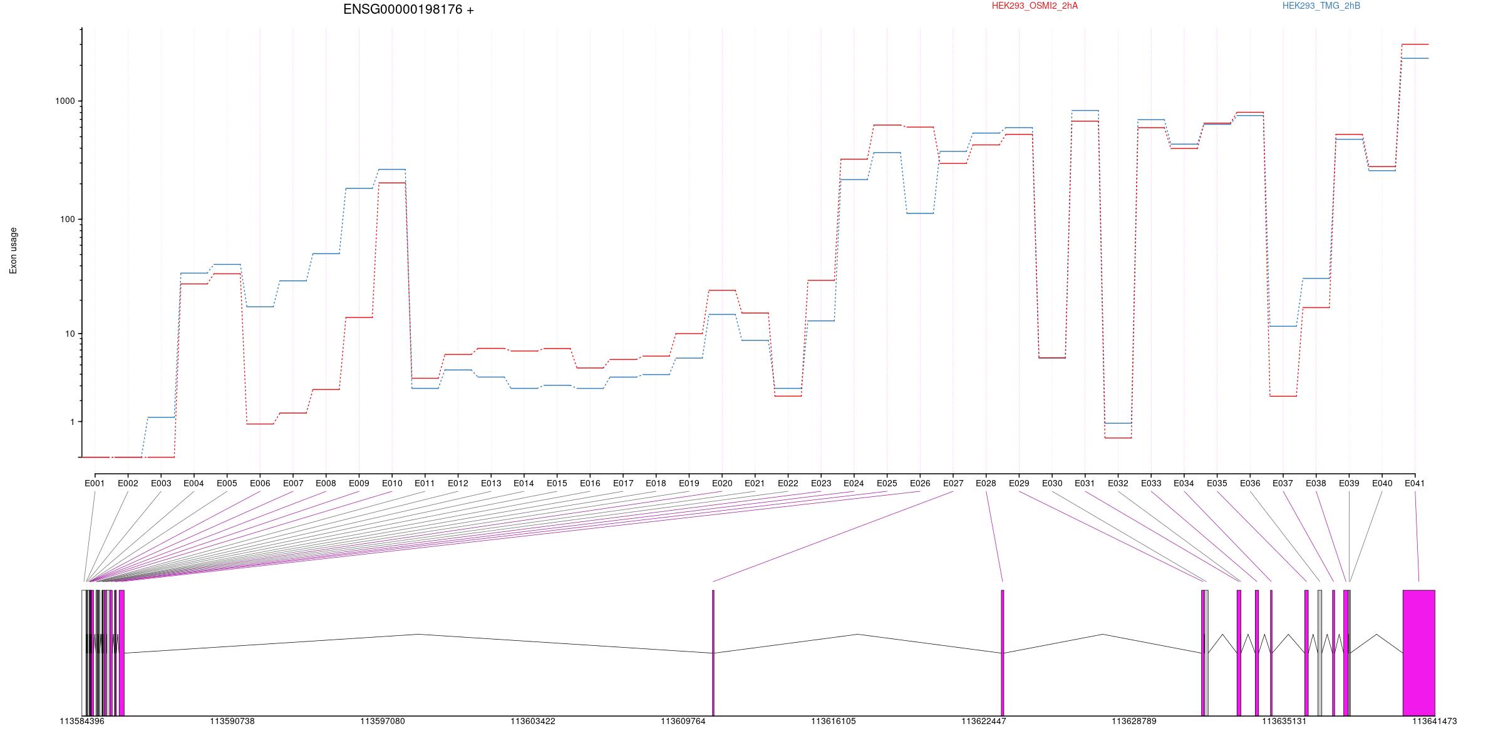Image resolution: width=1503 pixels, height=751 pixels.
Task: Click the blue E032 usage line segment
Action: 1118,423
